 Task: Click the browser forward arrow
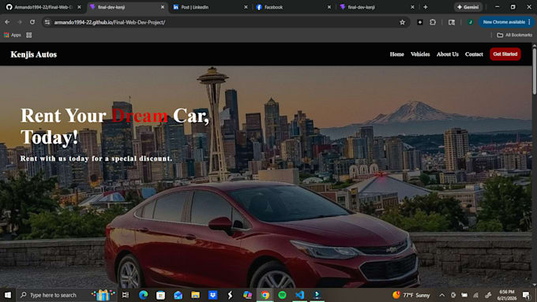(20, 22)
